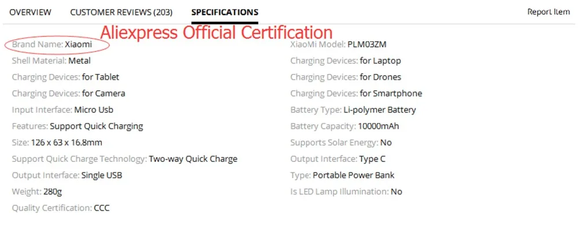Click the Size 126 x 63 x 16.8mm value
The image size is (578, 229).
[66, 143]
